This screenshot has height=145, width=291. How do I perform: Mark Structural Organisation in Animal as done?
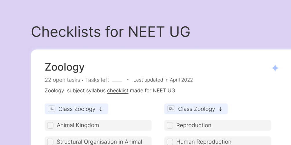point(50,142)
